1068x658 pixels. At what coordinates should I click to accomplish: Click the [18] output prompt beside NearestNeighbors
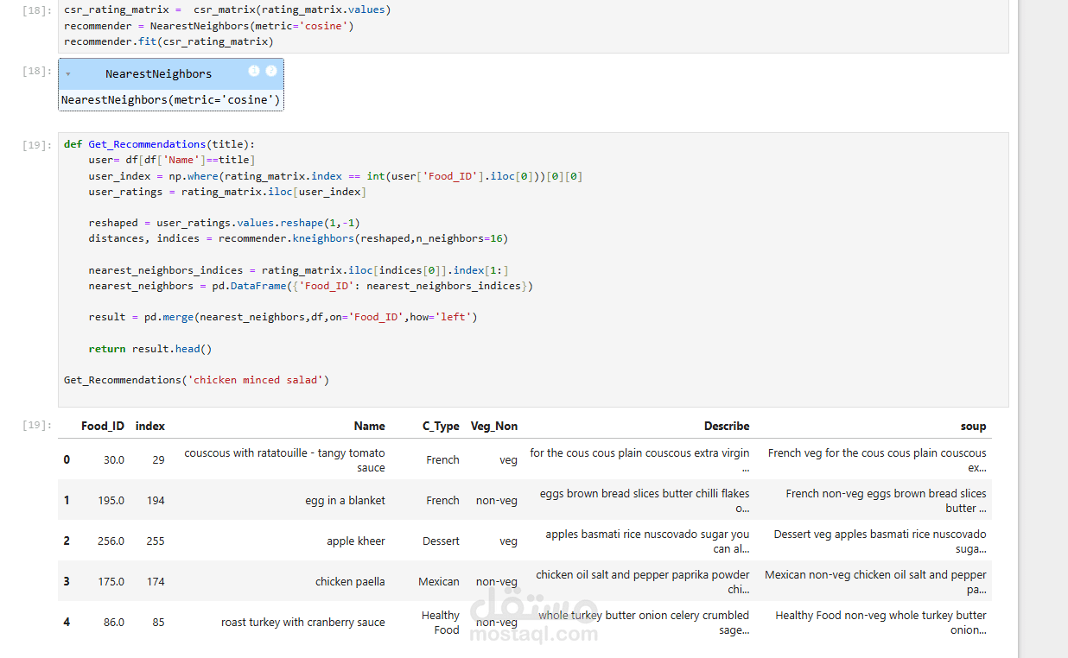click(x=37, y=72)
